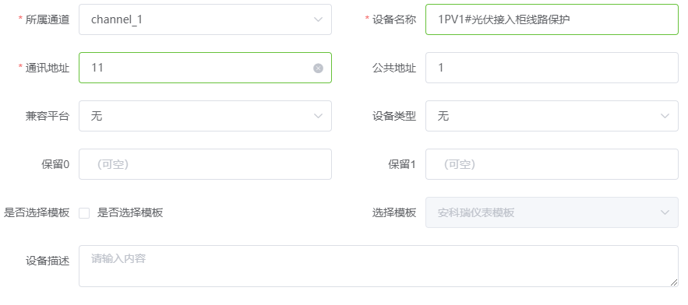Focus the 保留0 input field

pos(206,164)
